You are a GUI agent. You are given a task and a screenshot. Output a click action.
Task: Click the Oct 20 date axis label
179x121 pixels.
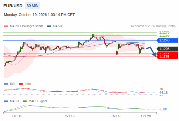click(x=146, y=116)
